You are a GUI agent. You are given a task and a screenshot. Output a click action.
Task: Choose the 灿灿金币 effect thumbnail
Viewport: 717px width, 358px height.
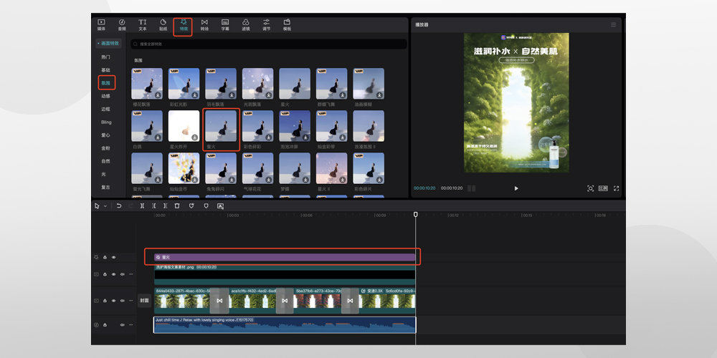click(x=184, y=168)
